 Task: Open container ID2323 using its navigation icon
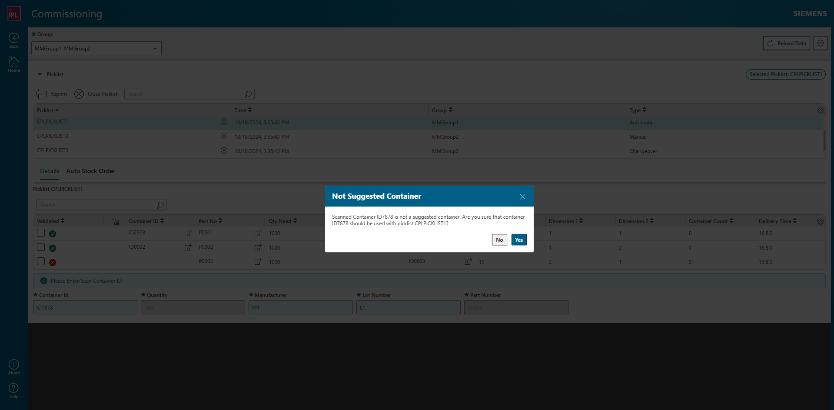click(188, 233)
